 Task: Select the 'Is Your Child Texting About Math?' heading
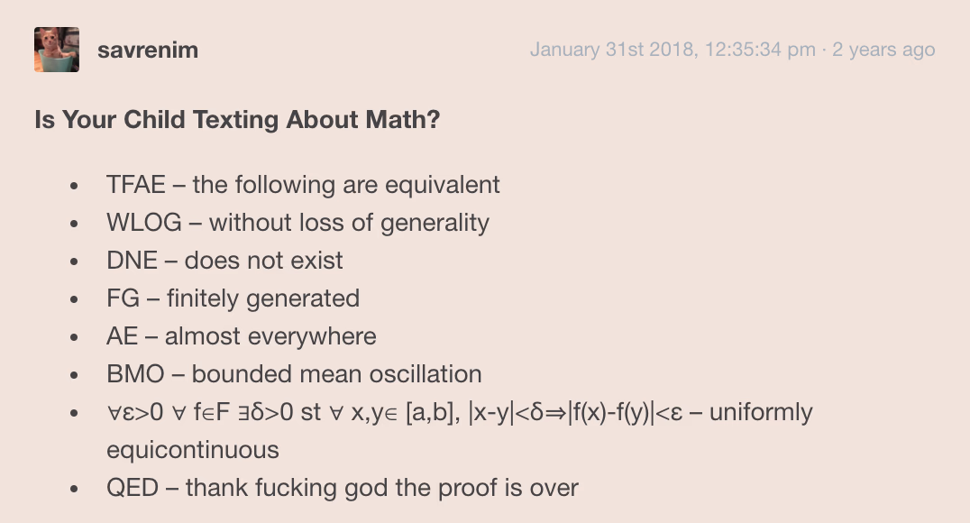pos(237,119)
